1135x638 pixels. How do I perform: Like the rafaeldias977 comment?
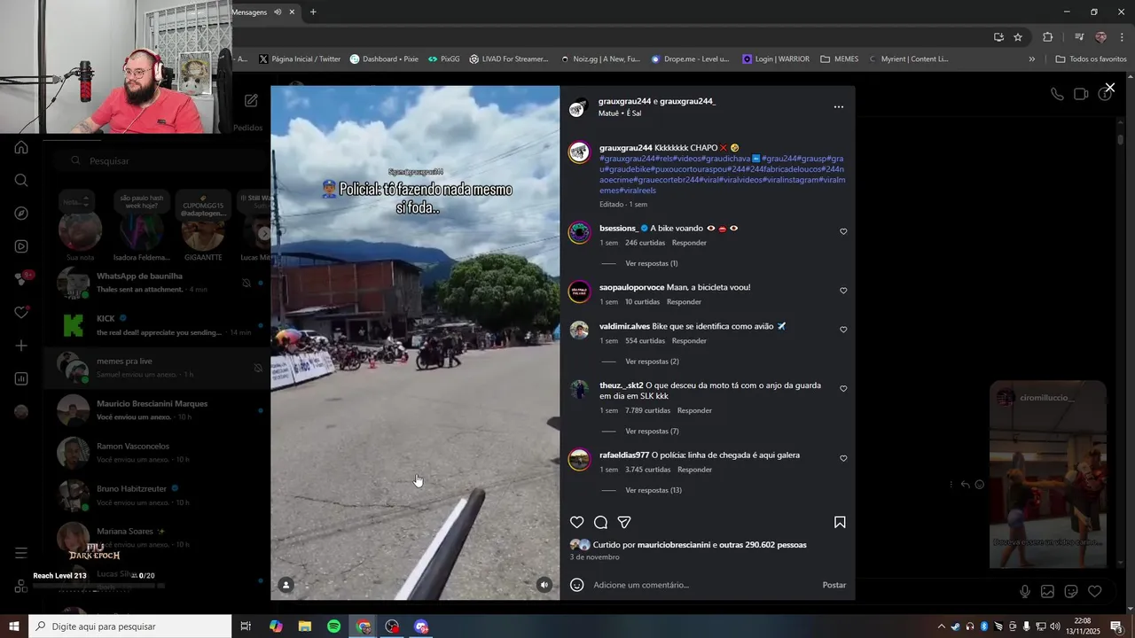coord(843,458)
